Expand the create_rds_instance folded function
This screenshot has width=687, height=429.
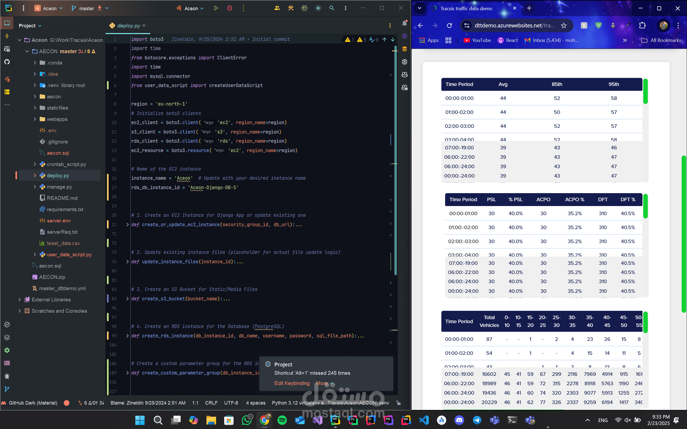(x=127, y=336)
